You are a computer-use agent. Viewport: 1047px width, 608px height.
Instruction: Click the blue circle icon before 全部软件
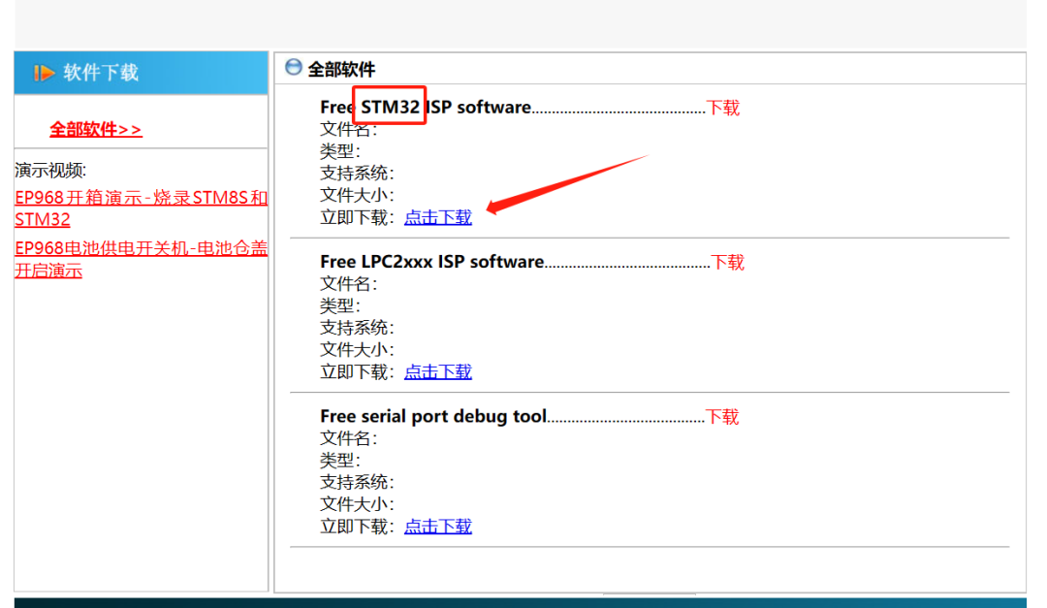click(293, 68)
